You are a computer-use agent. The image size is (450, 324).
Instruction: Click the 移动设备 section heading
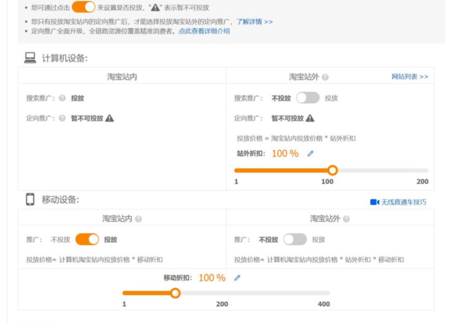coord(60,199)
